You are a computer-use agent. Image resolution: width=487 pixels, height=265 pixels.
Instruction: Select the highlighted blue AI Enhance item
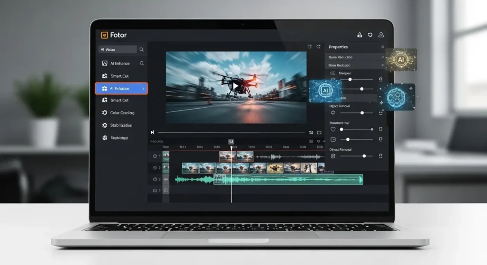click(x=121, y=89)
